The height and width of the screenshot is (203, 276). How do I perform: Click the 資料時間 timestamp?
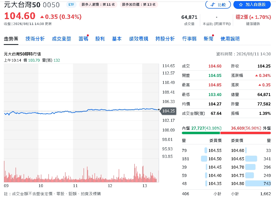tap(243, 54)
